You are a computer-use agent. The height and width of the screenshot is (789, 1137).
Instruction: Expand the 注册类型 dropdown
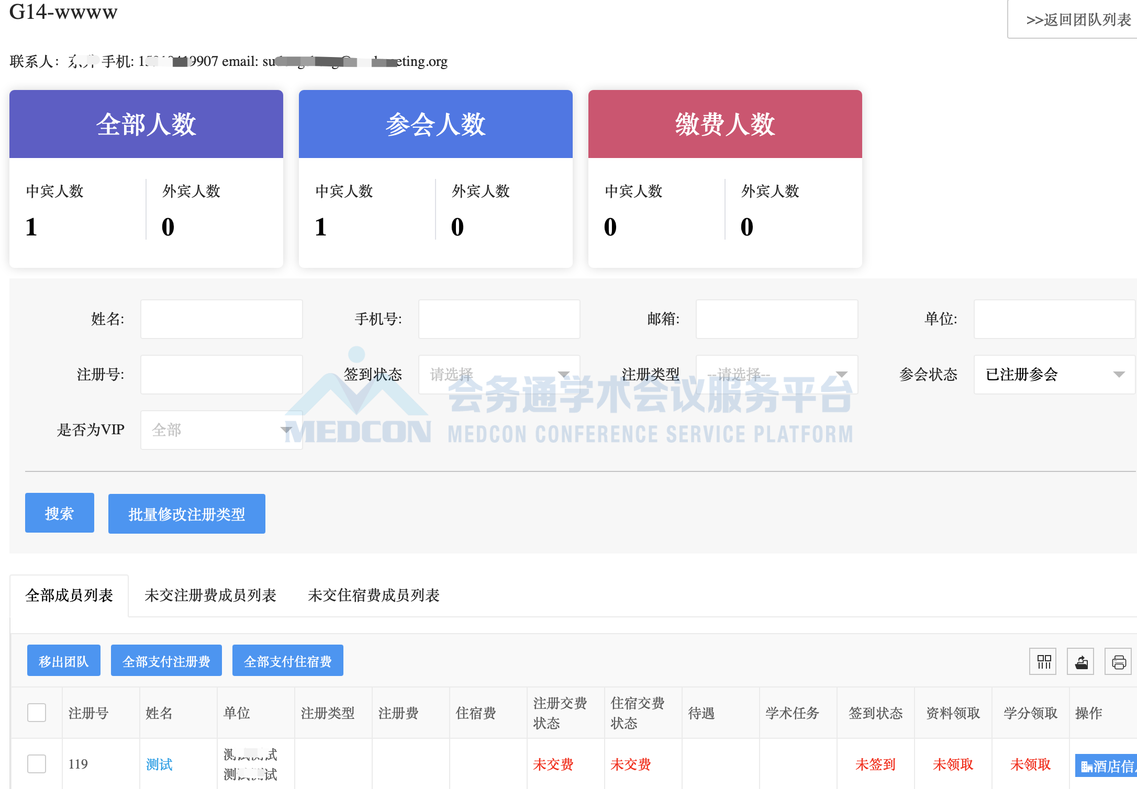tap(777, 374)
